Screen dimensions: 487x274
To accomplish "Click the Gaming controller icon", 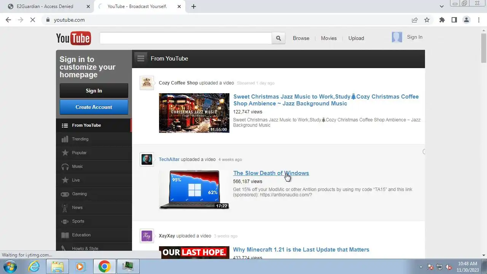I will tap(65, 194).
